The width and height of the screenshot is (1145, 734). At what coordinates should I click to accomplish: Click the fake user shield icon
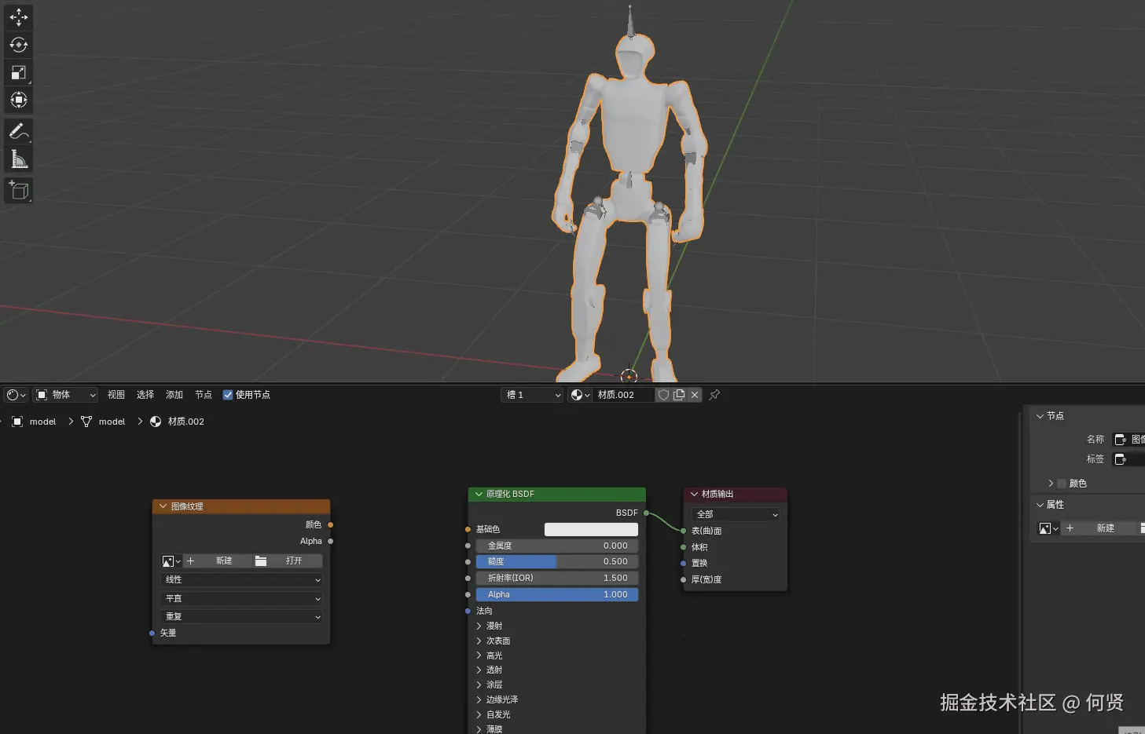click(663, 395)
